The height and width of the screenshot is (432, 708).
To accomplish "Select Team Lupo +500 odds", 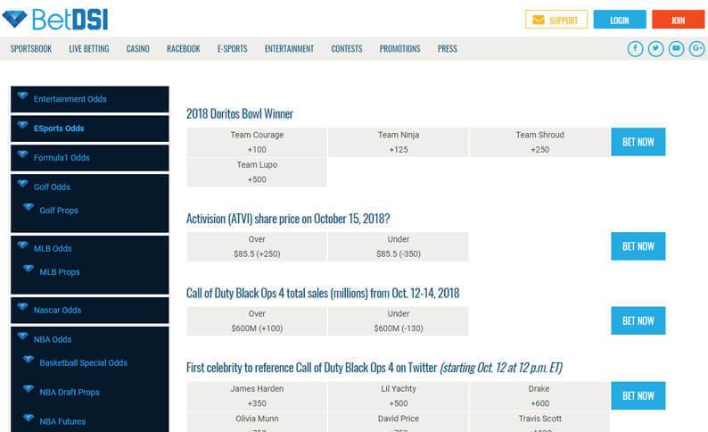I will (257, 172).
